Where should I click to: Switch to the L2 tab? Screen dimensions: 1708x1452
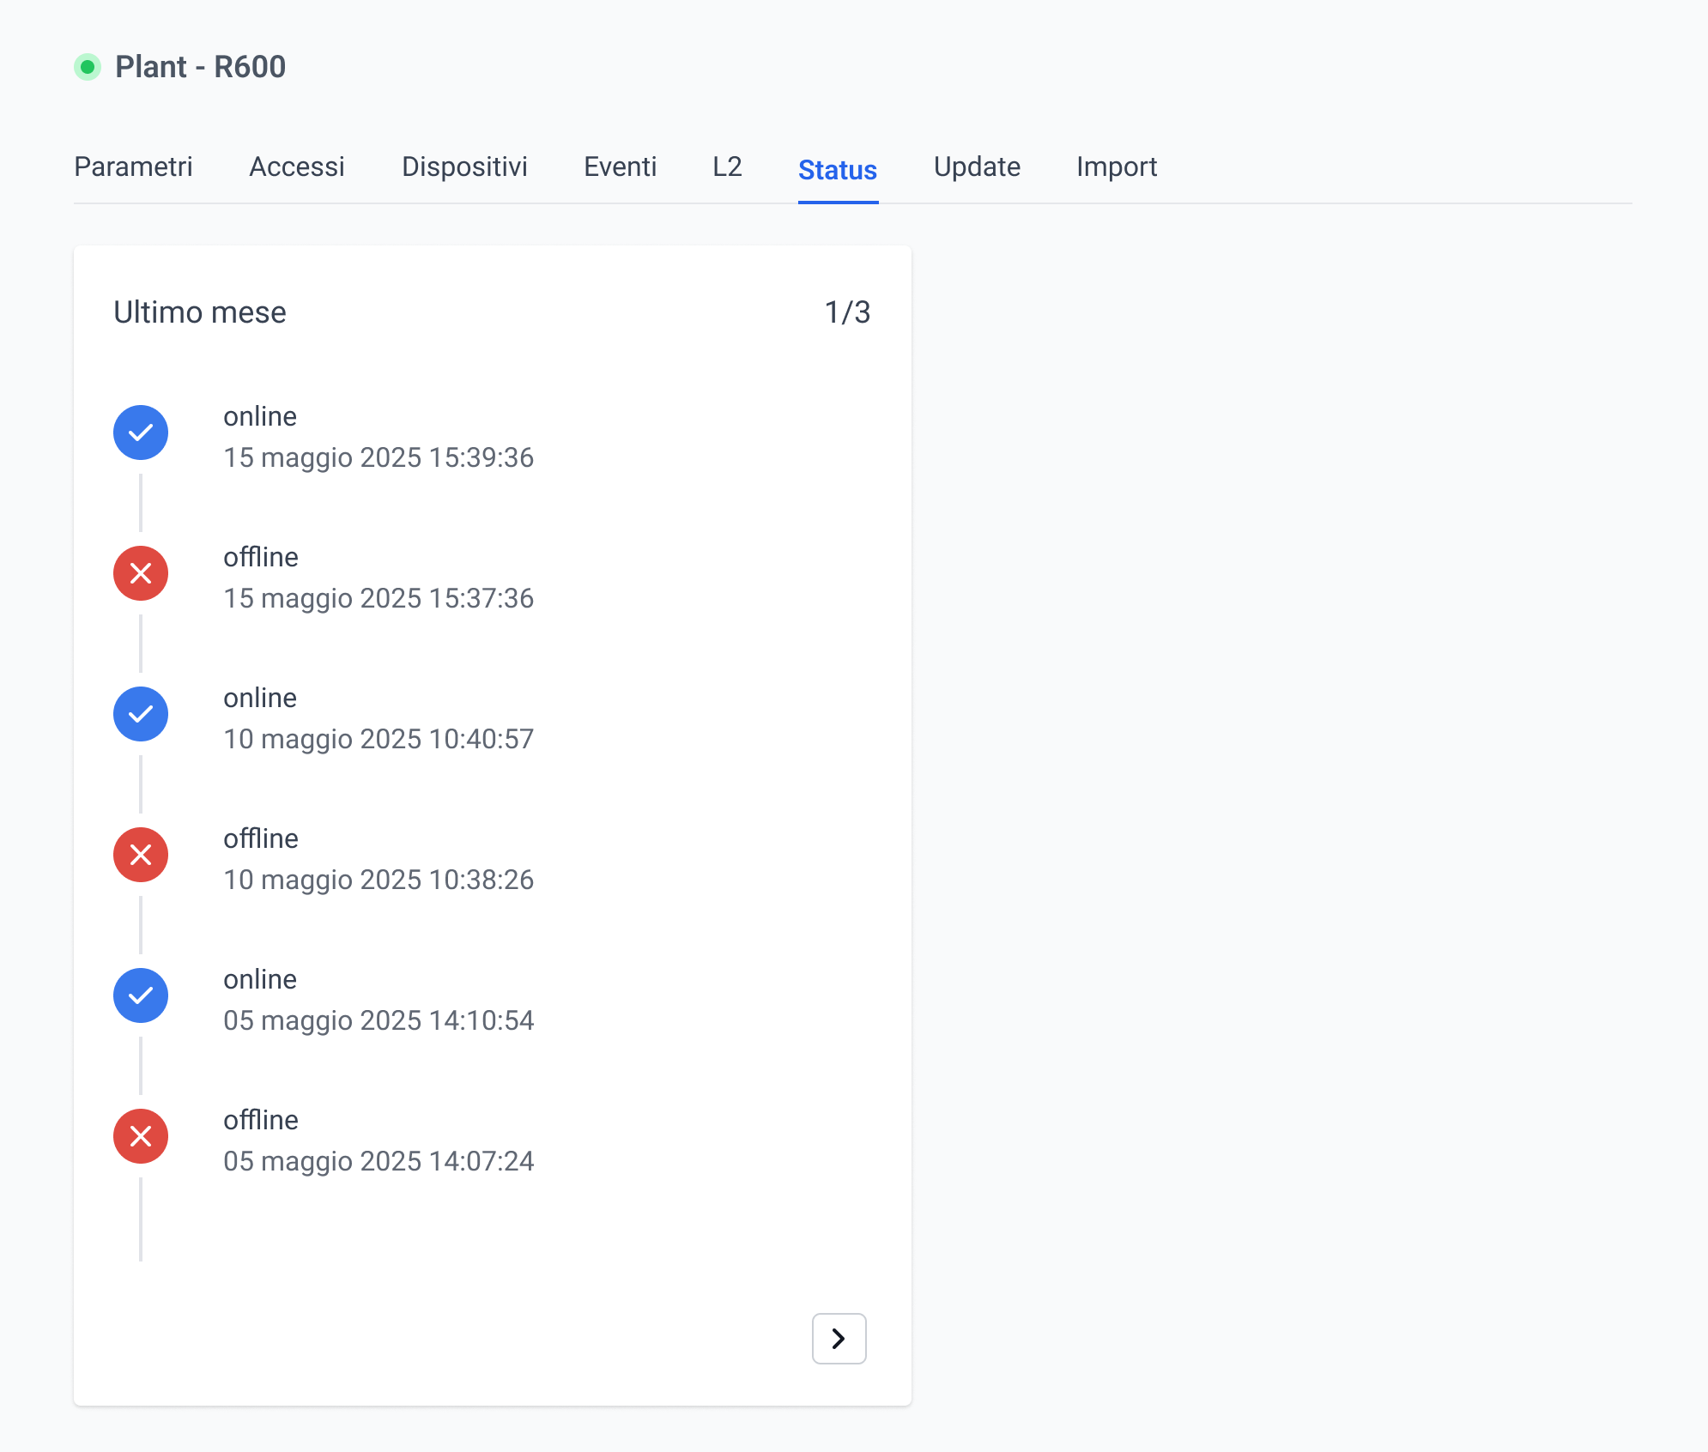pos(727,166)
